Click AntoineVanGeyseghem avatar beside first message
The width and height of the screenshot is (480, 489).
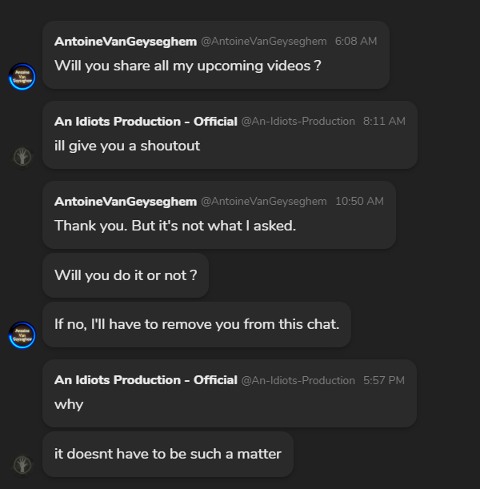[22, 77]
